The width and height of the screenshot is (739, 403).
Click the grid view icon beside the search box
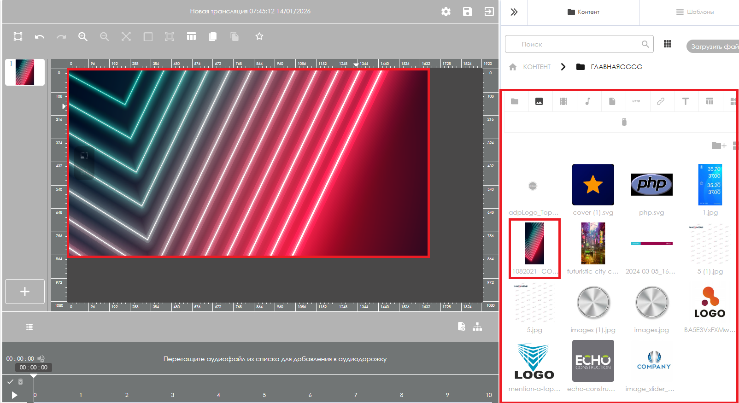(x=667, y=44)
